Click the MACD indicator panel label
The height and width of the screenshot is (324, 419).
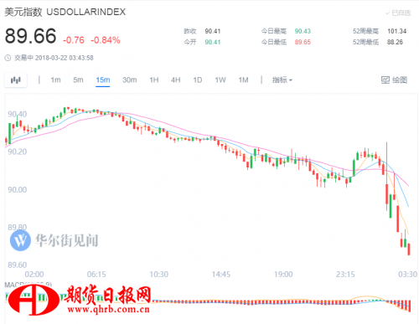[x=28, y=285]
